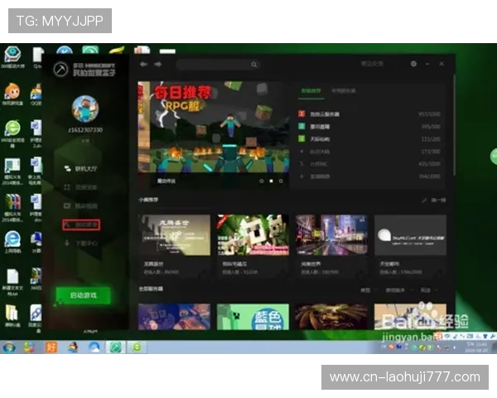The image size is (497, 398).
Task: Open 联机大厅 in the sidebar
Action: [81, 168]
